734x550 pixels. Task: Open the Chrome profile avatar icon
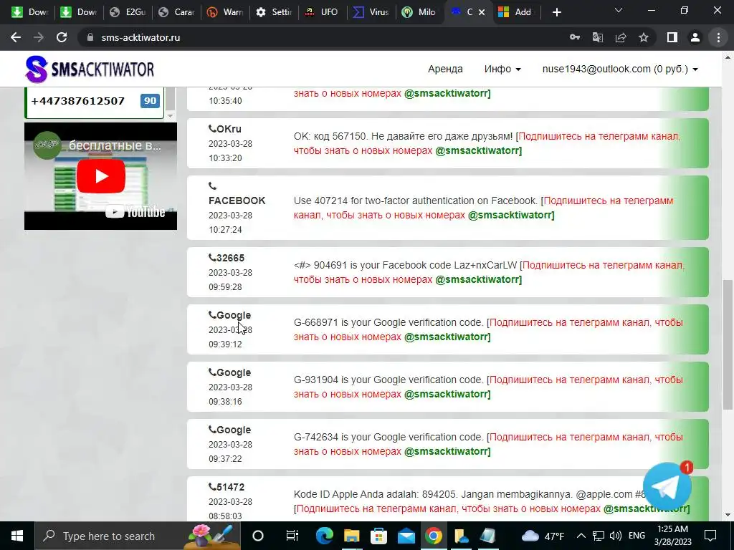(x=695, y=37)
